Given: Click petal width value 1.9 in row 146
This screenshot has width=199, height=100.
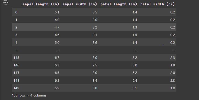Looking at the screenshot, I should click(173, 65).
